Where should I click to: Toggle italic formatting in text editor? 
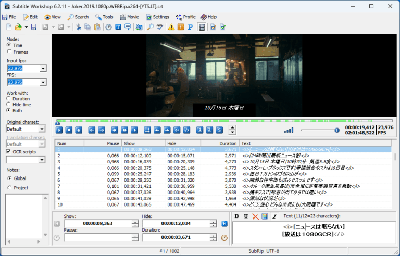coord(274,216)
